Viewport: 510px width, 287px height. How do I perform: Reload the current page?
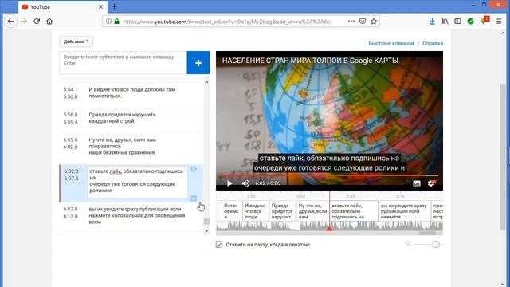point(37,22)
